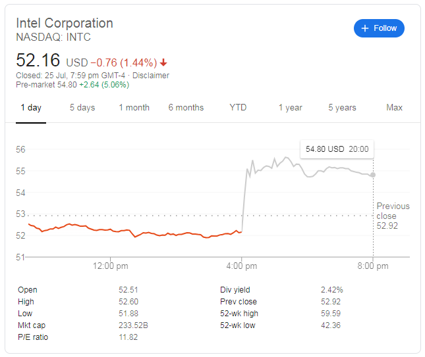View the 5 years chart
The width and height of the screenshot is (425, 357).
342,108
